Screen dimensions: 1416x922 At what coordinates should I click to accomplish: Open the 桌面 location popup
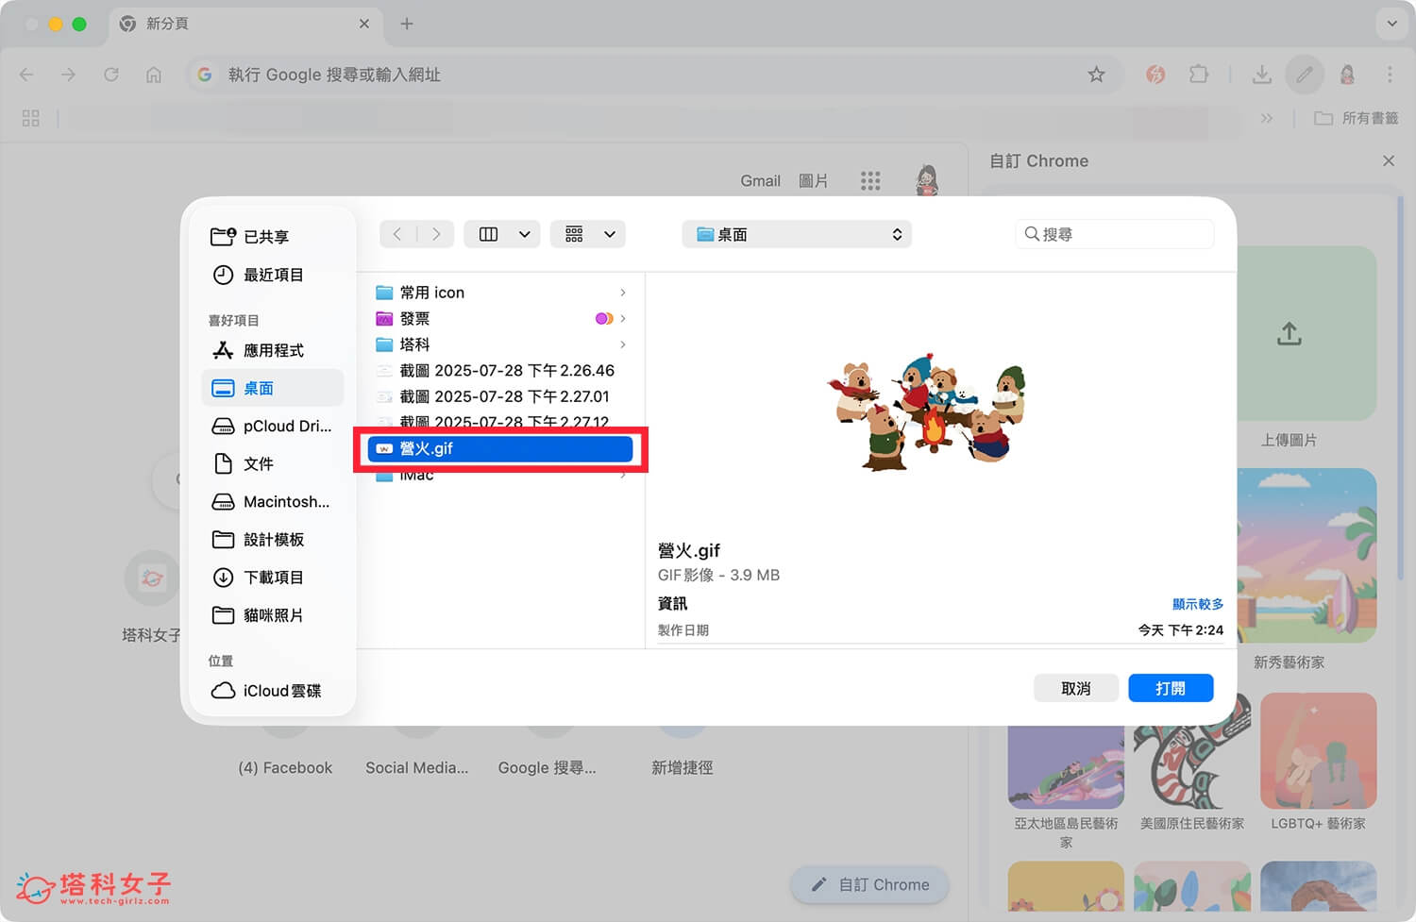tap(797, 234)
